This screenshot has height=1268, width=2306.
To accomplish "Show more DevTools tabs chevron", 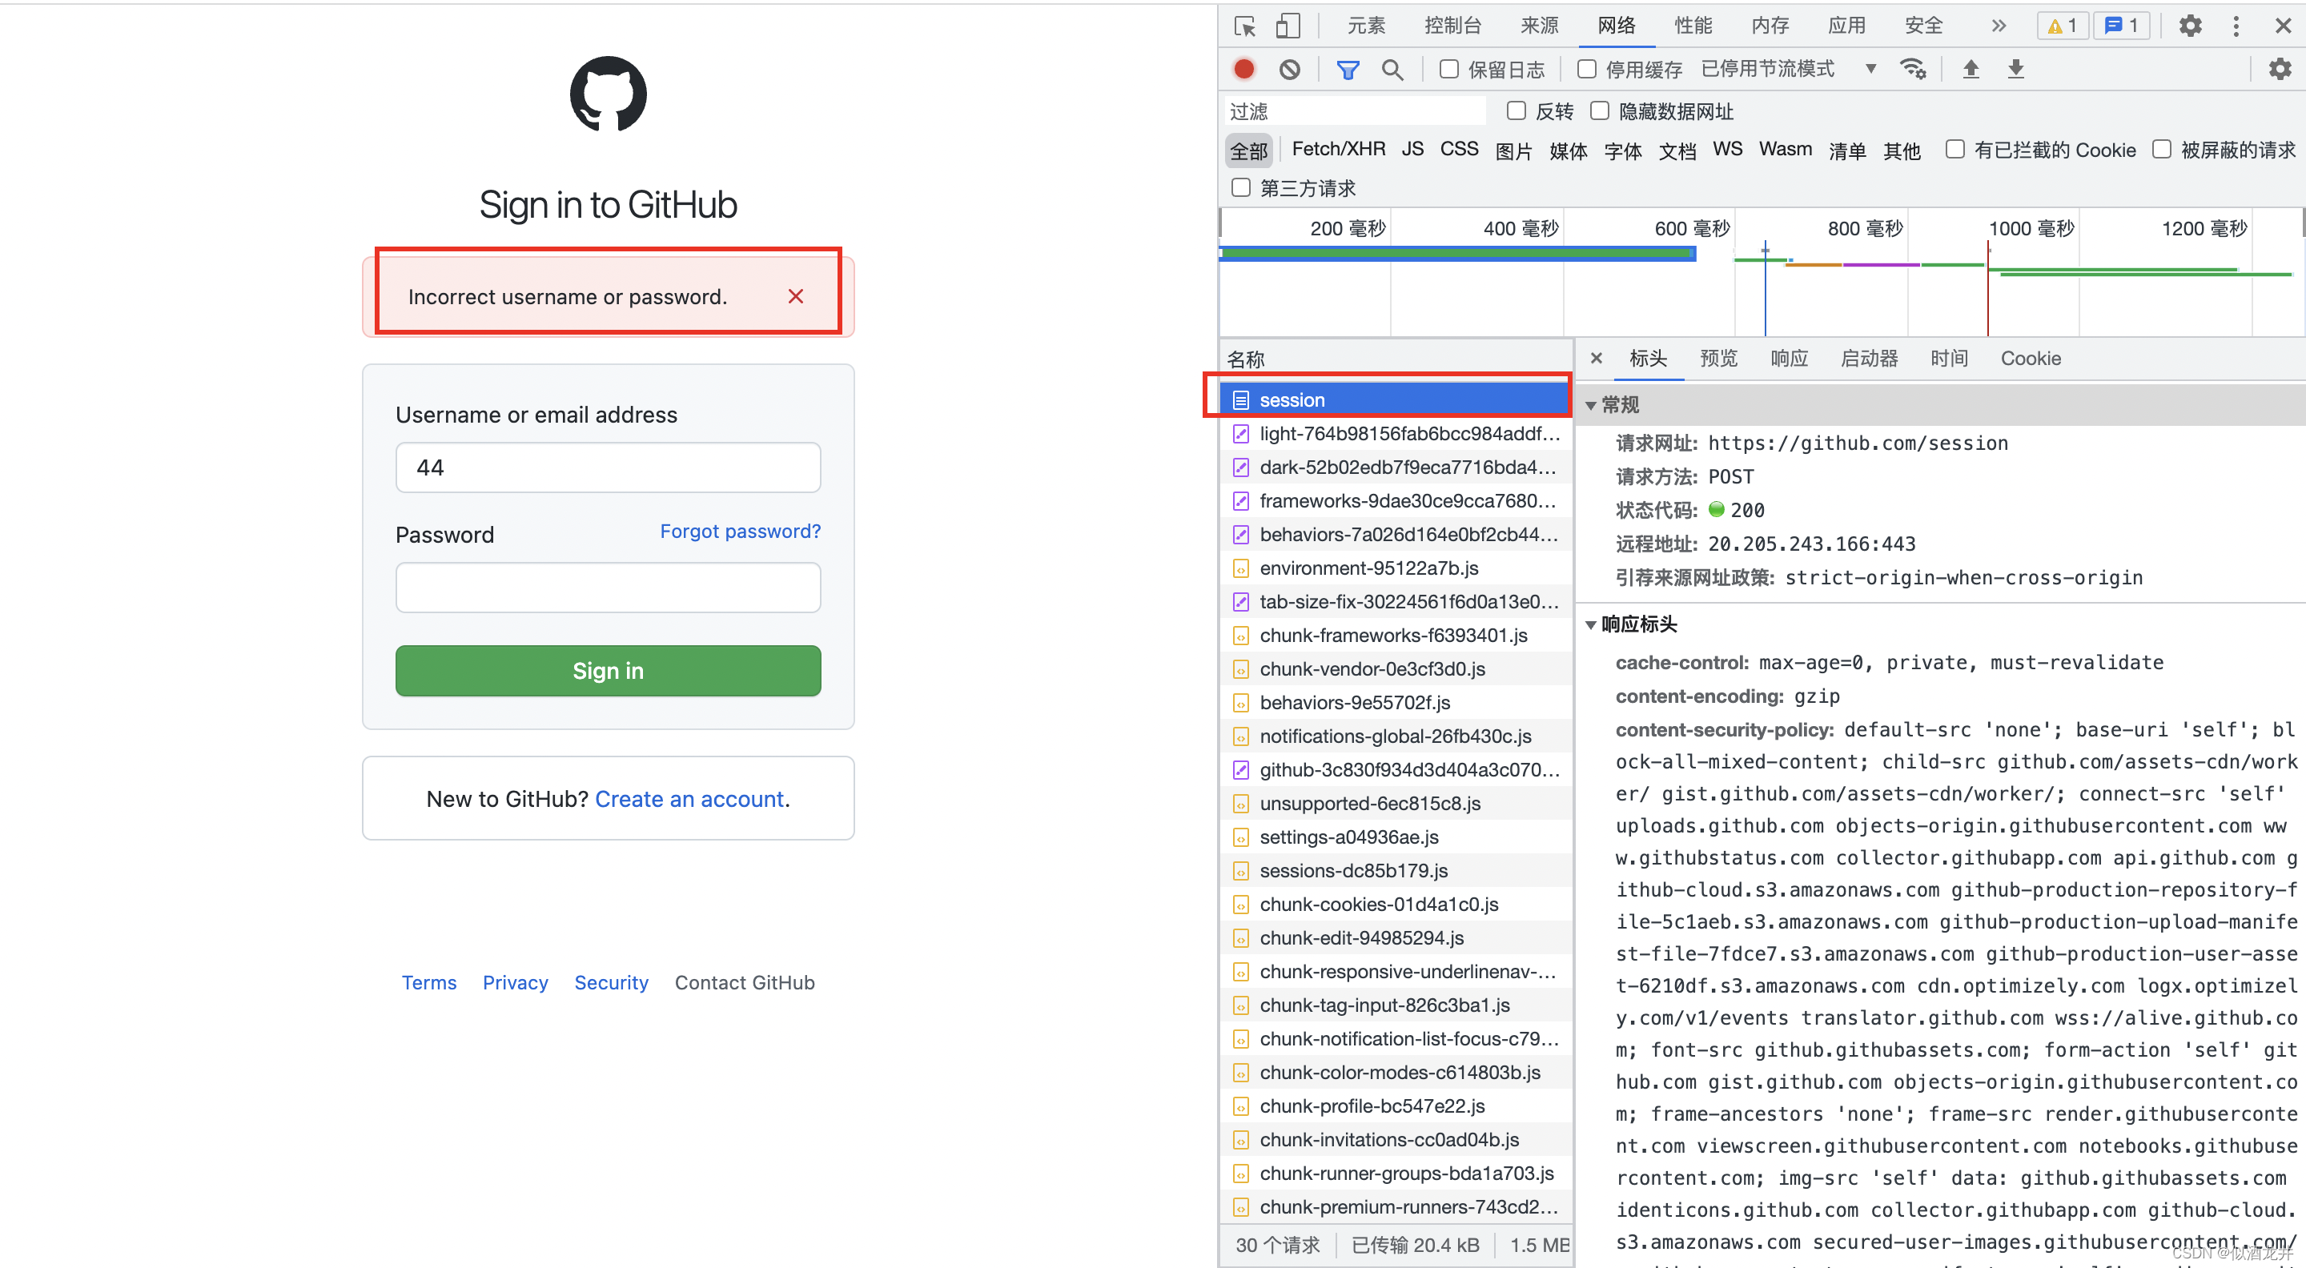I will click(x=1999, y=26).
